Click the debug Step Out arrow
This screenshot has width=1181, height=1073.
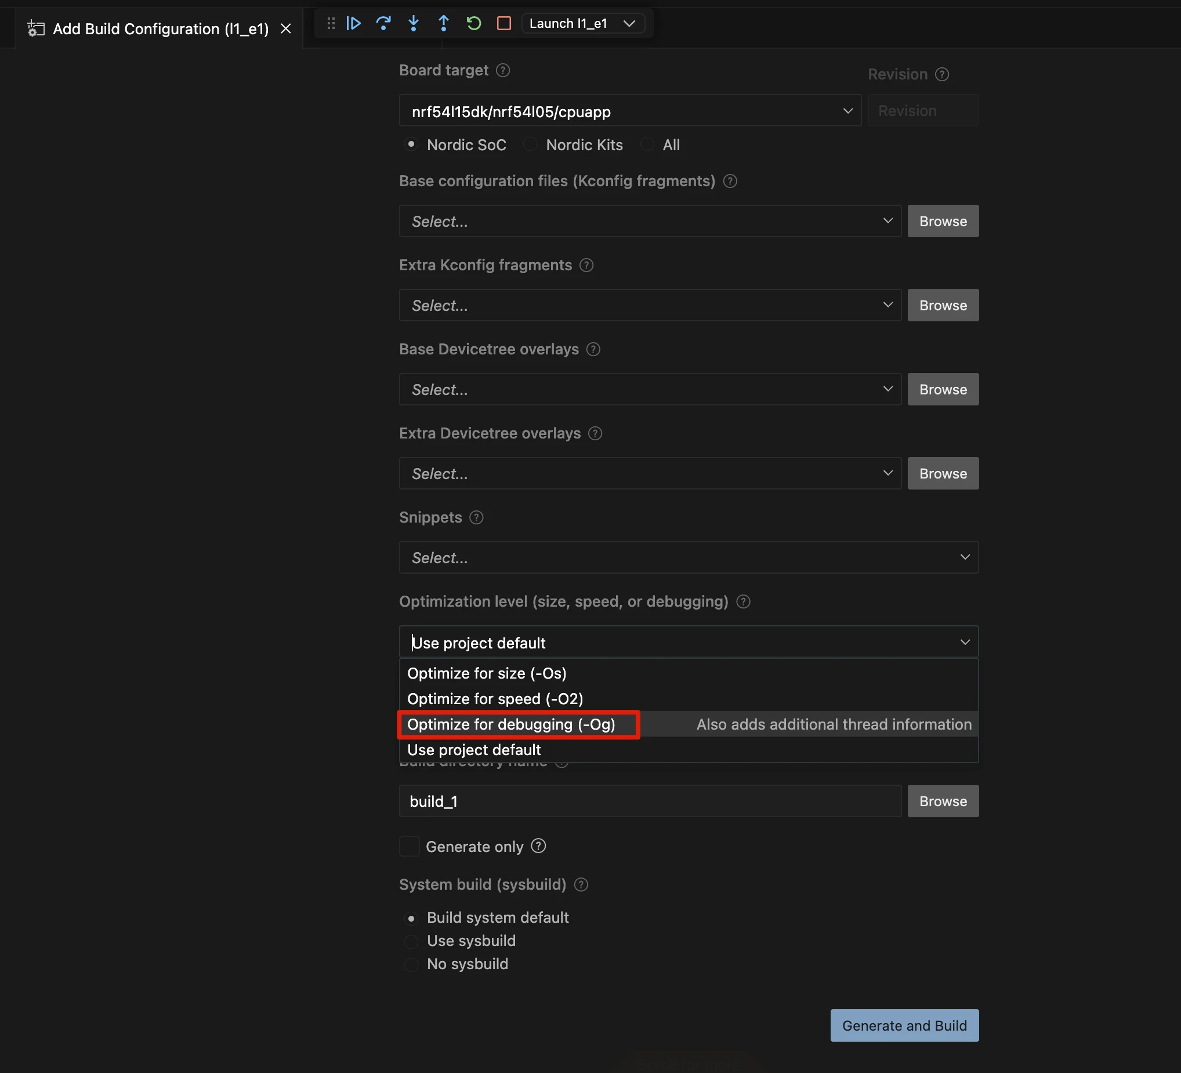(x=444, y=23)
